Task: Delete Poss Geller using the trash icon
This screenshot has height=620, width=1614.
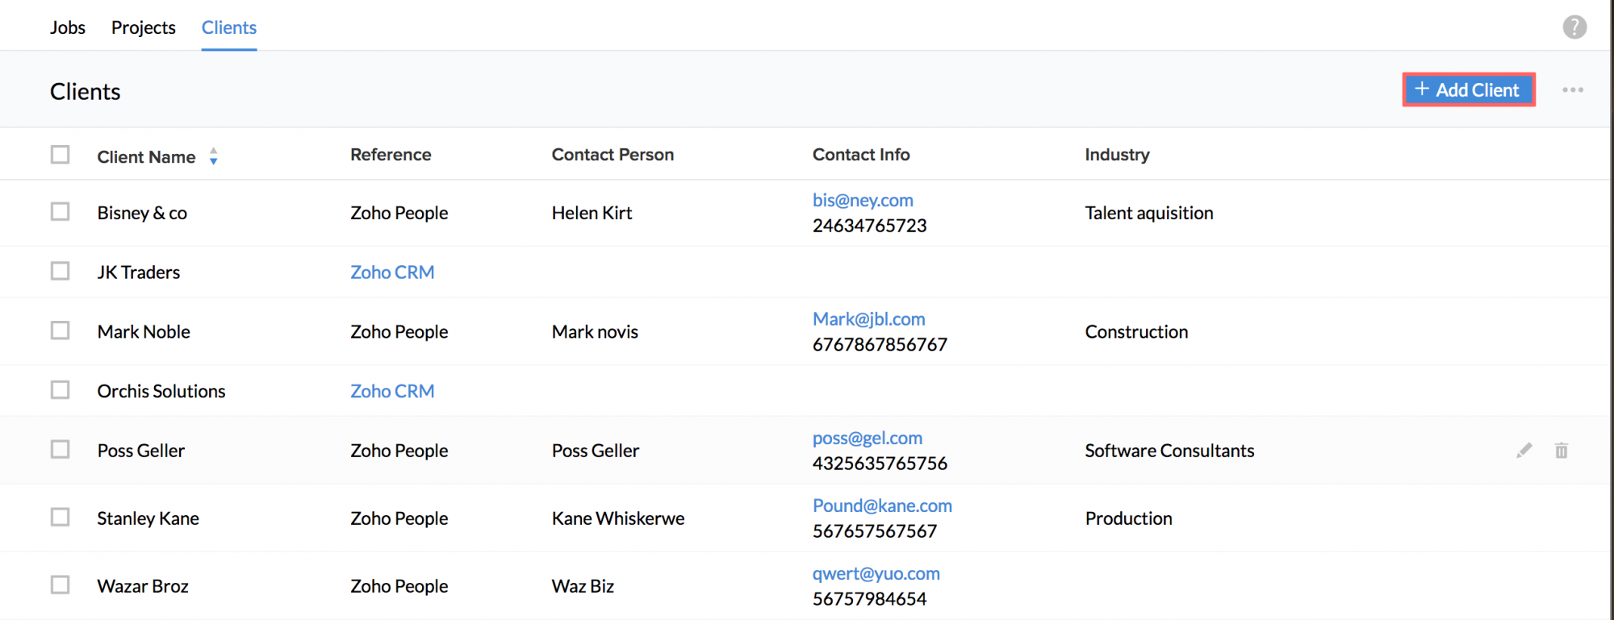Action: point(1562,451)
